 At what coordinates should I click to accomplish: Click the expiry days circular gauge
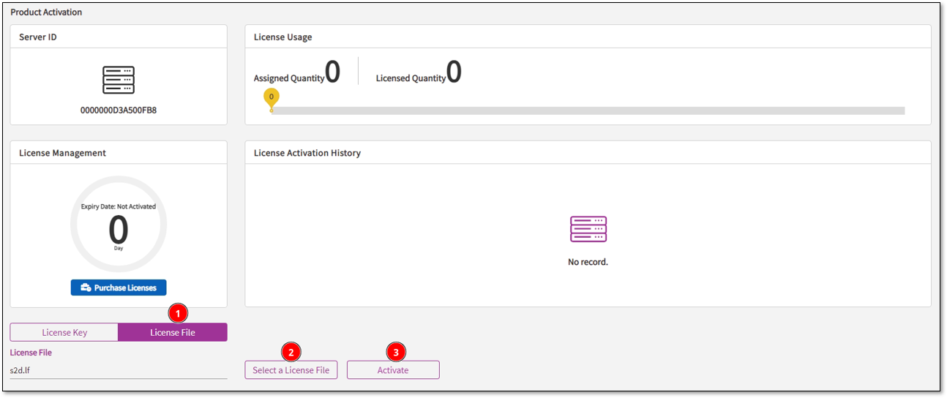click(119, 225)
